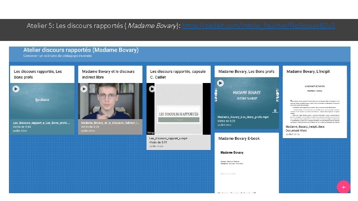
Task: Play the discours indirect libre video
Action: (84, 89)
